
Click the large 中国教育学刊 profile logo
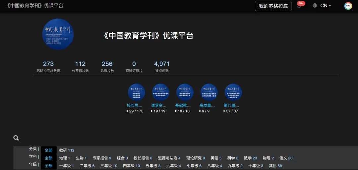58,34
